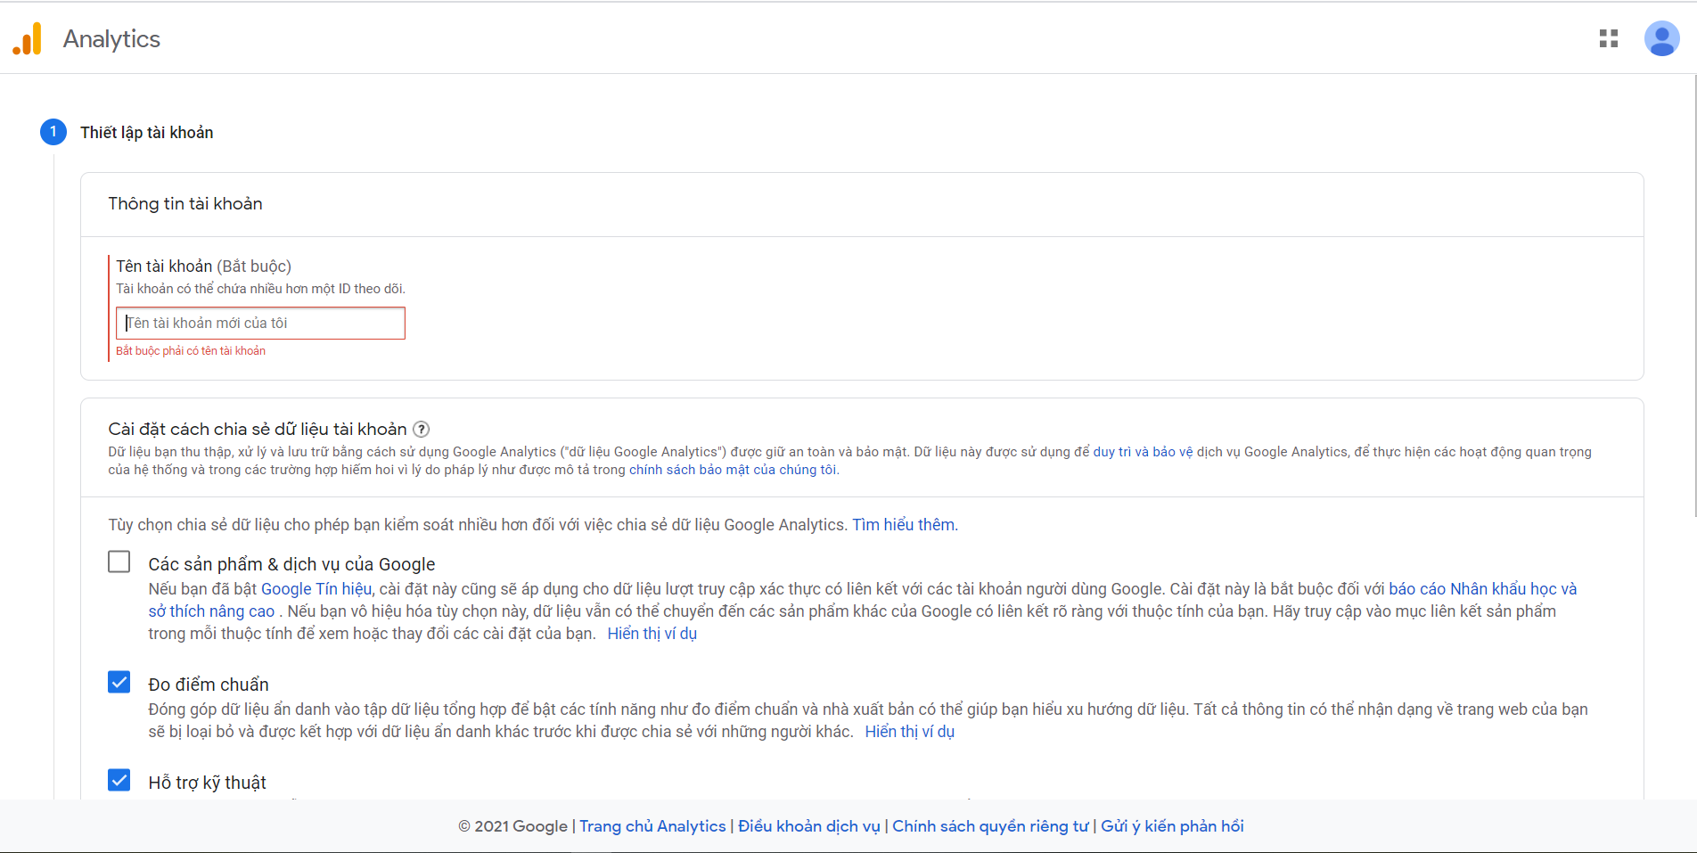Open the duy trì và bảo vệ link
1697x853 pixels.
click(x=1143, y=452)
